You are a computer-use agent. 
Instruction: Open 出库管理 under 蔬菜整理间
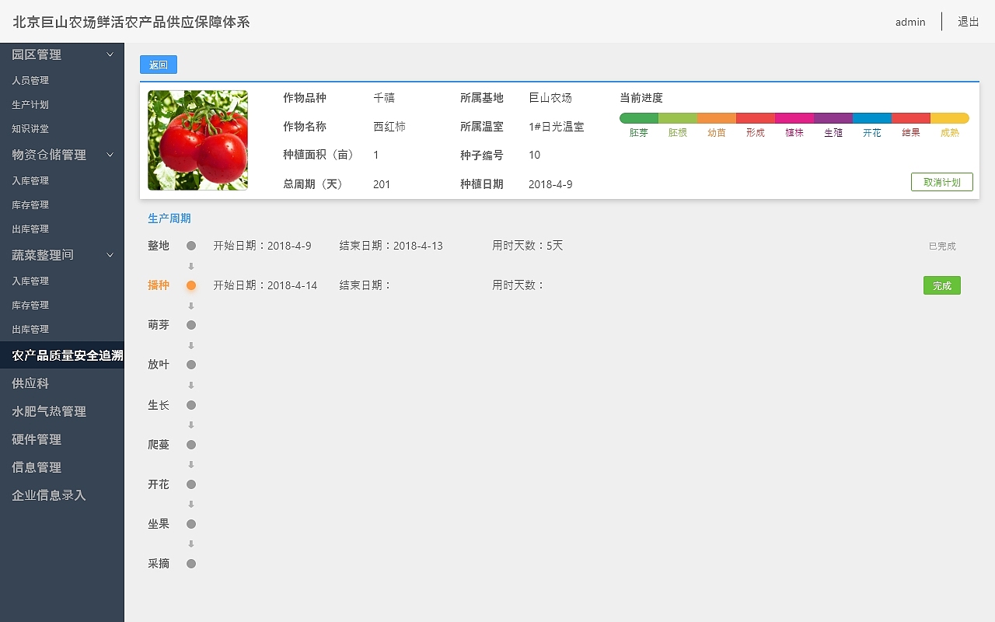[30, 329]
